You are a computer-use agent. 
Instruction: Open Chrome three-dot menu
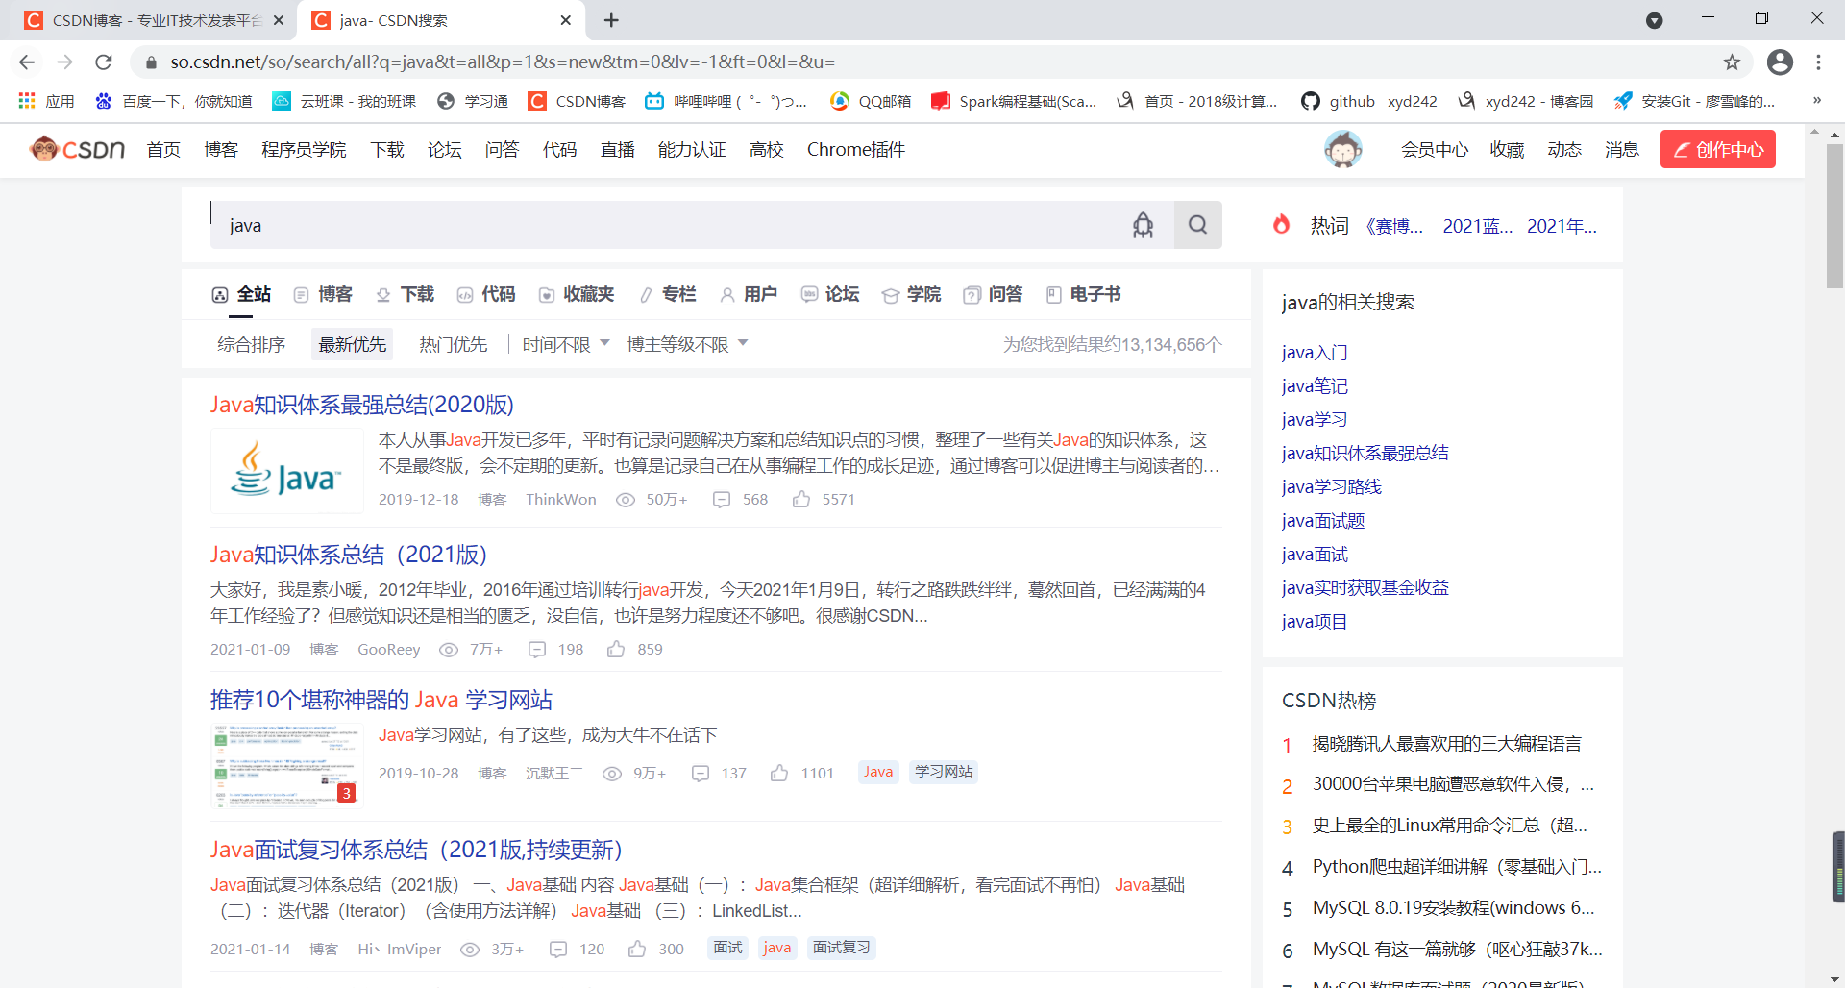point(1818,62)
